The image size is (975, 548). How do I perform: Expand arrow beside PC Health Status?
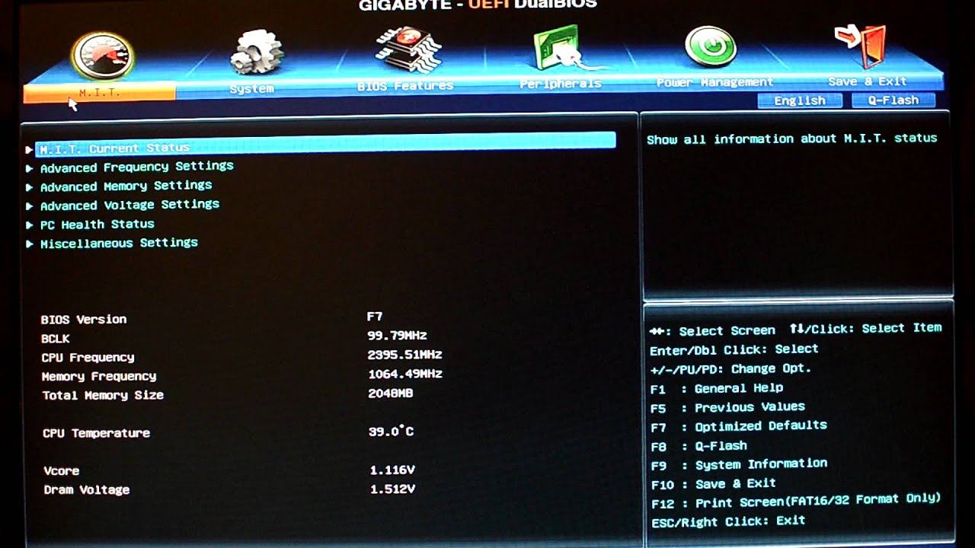click(x=30, y=225)
